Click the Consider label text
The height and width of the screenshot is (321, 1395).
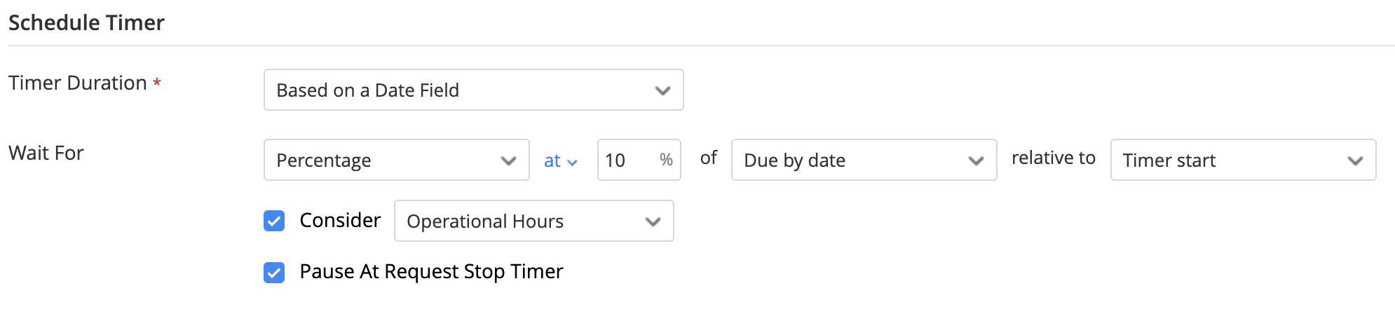(x=340, y=221)
